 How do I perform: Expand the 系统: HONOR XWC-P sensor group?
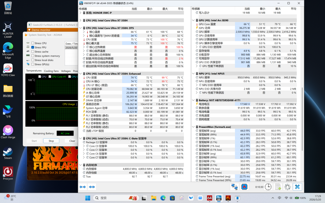coord(80,13)
